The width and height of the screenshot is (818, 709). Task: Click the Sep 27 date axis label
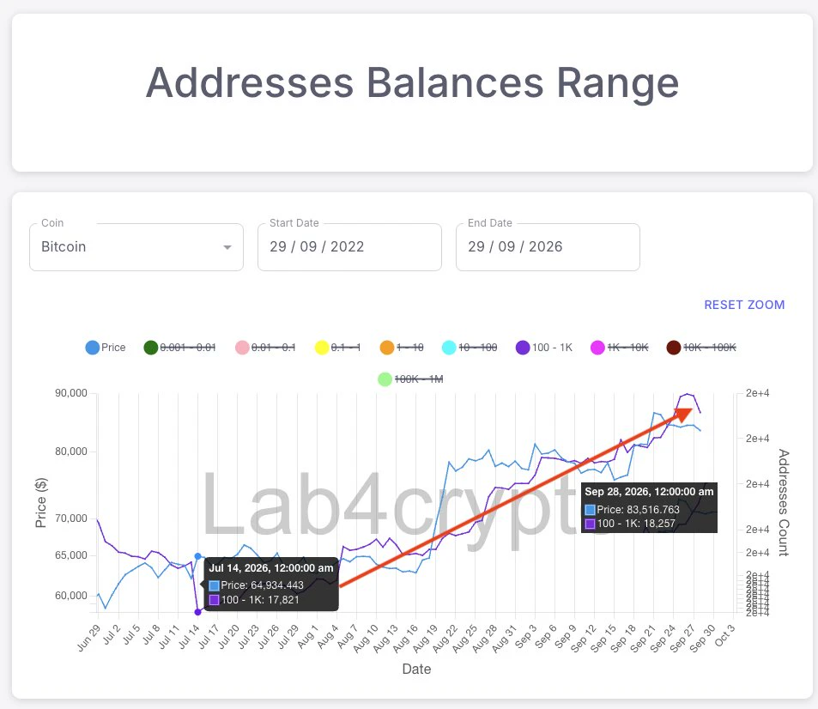682,638
